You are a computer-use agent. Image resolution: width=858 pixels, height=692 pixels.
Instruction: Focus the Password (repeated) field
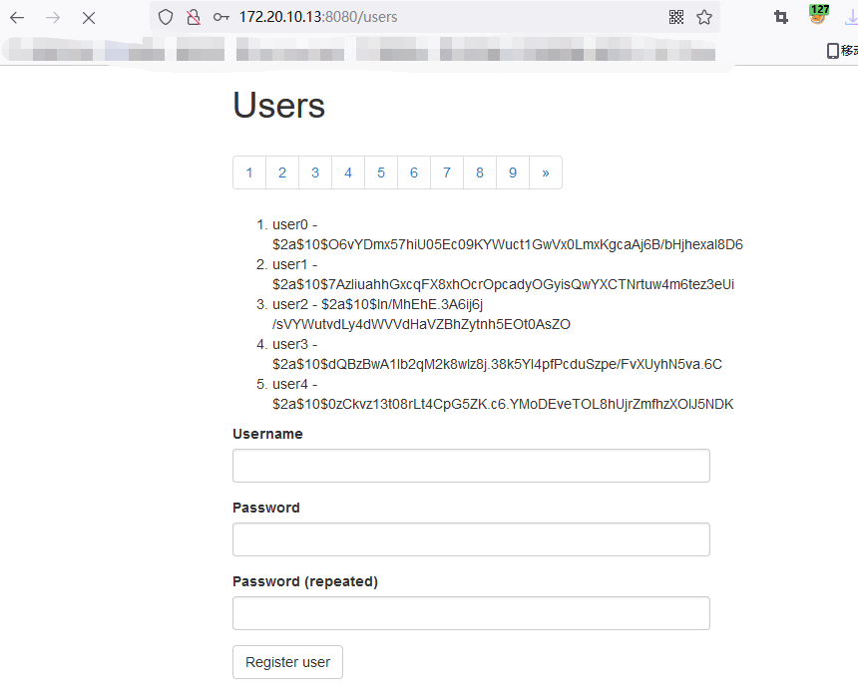point(471,613)
